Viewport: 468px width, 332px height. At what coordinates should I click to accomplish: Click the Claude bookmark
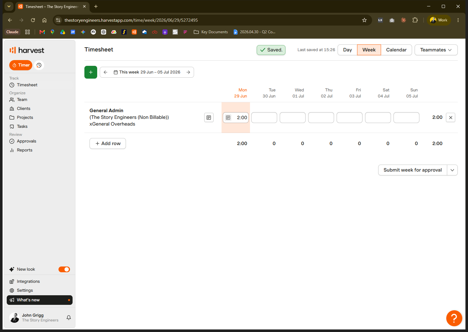[12, 32]
